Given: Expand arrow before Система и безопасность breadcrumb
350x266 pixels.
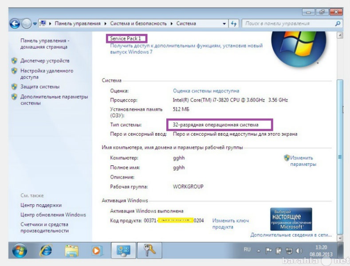Looking at the screenshot, I should (x=106, y=23).
